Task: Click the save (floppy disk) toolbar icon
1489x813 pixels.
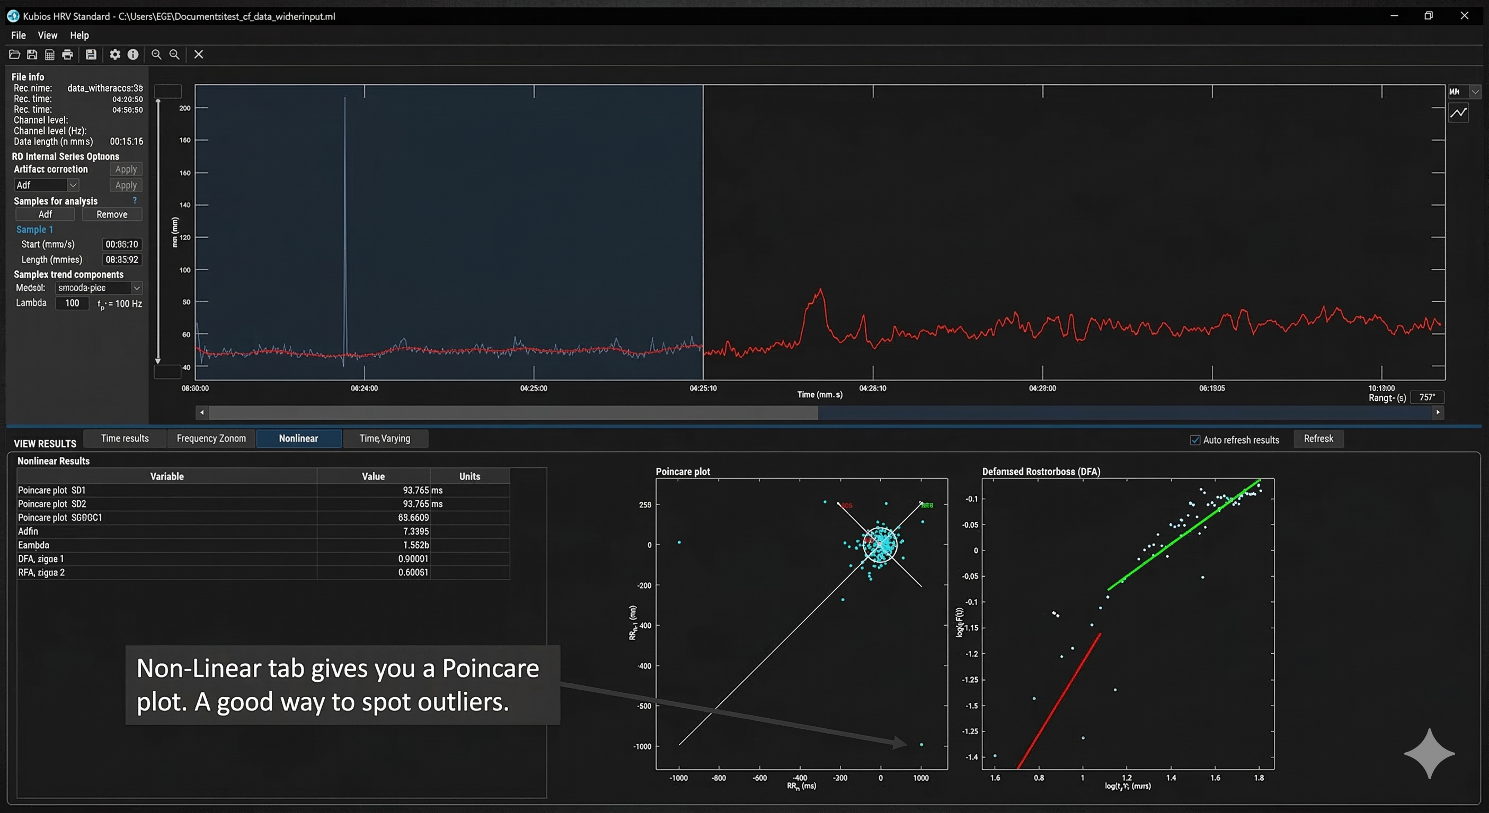Action: point(32,55)
